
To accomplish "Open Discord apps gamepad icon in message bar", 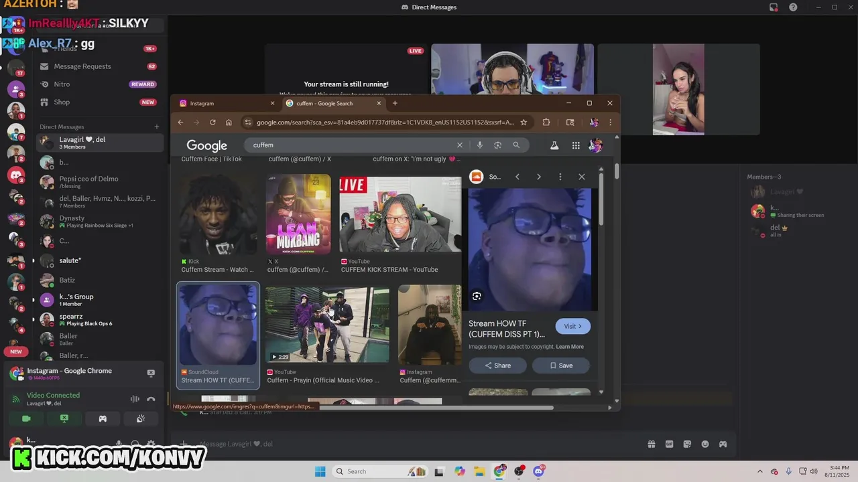I will click(723, 444).
